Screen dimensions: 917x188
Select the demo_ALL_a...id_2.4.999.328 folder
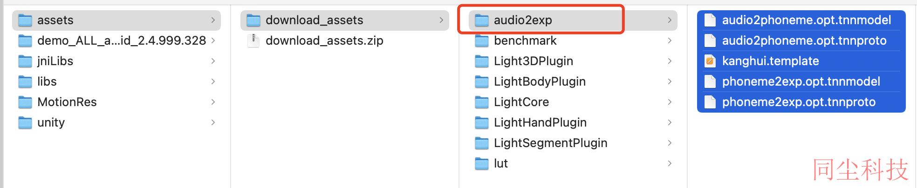pos(116,40)
